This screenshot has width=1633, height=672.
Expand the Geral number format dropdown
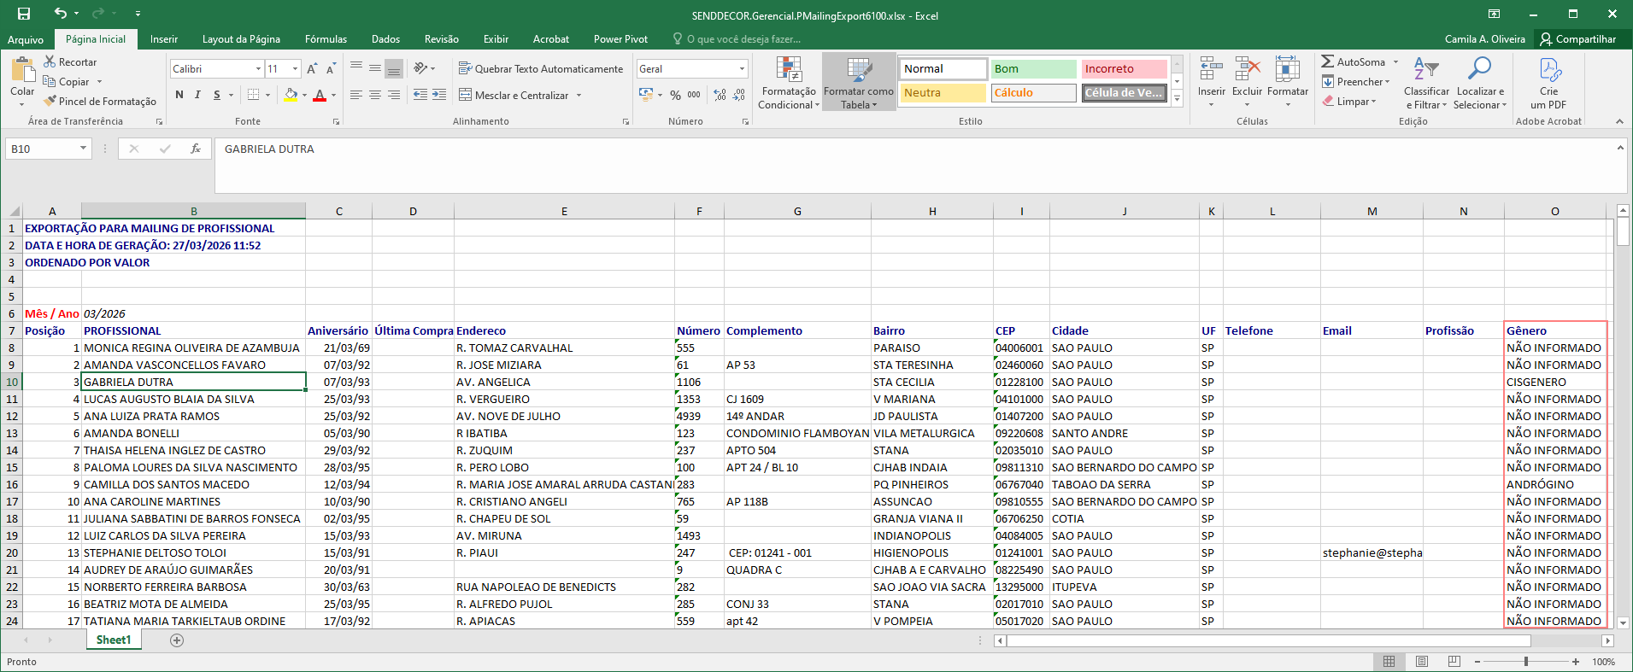click(x=741, y=69)
